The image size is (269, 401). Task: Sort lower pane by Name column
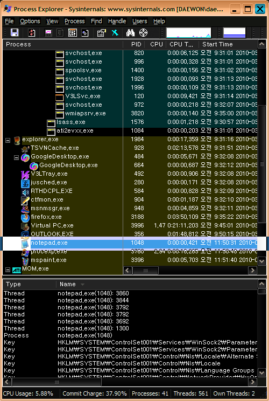pos(157,284)
